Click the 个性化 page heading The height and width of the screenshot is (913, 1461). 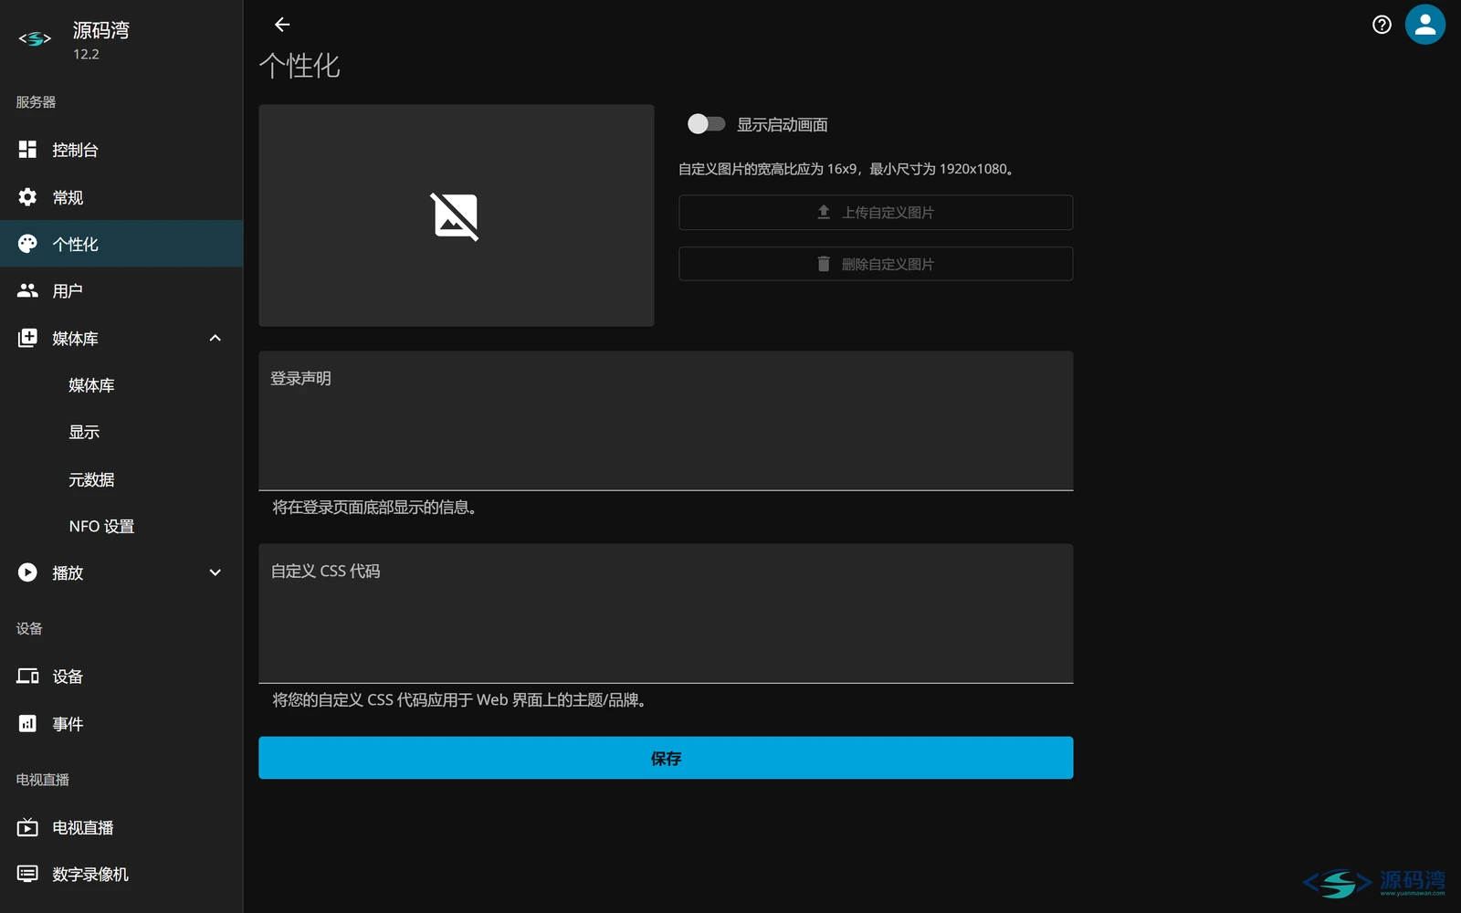(300, 66)
